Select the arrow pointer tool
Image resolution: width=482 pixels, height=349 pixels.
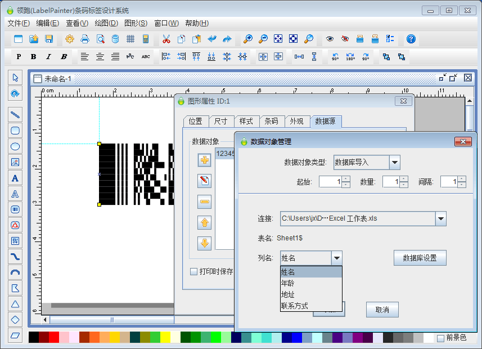pyautogui.click(x=15, y=78)
